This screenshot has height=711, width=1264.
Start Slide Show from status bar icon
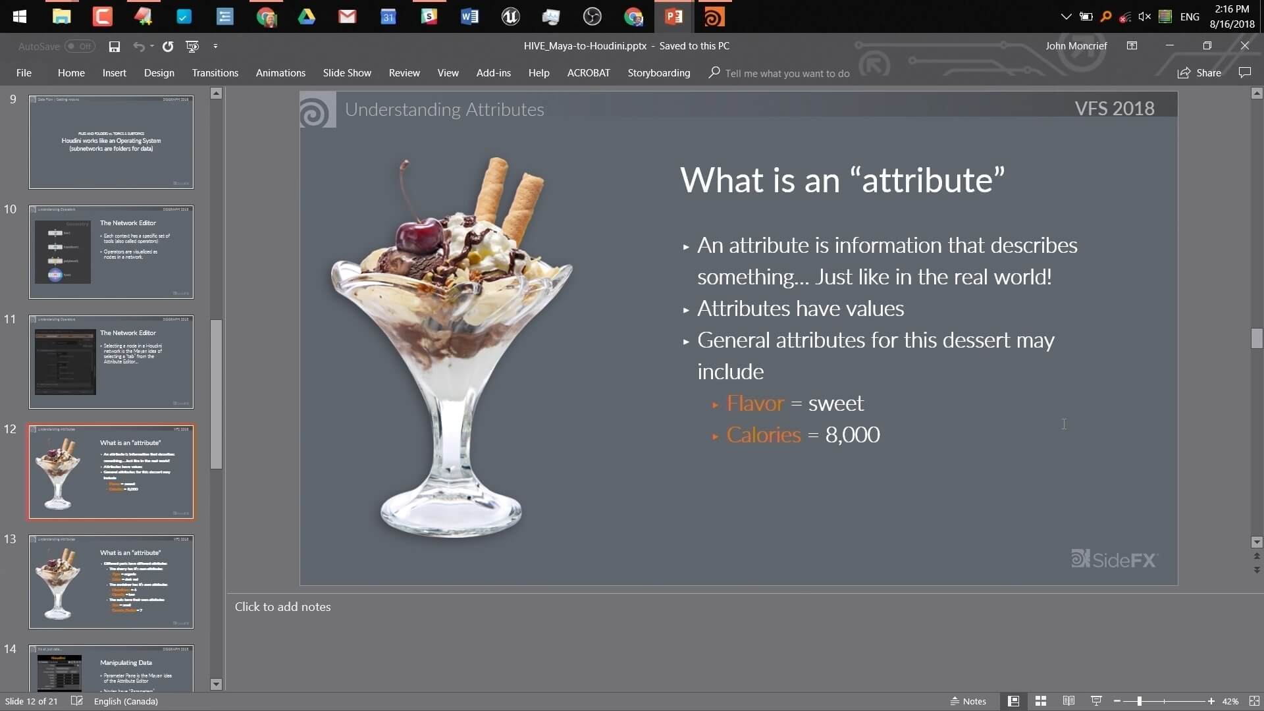(1096, 701)
